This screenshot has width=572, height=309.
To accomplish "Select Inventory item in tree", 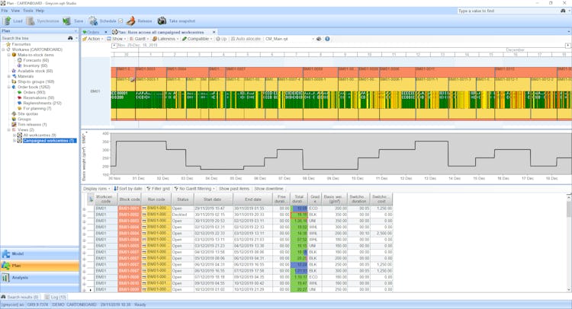I will click(x=35, y=65).
